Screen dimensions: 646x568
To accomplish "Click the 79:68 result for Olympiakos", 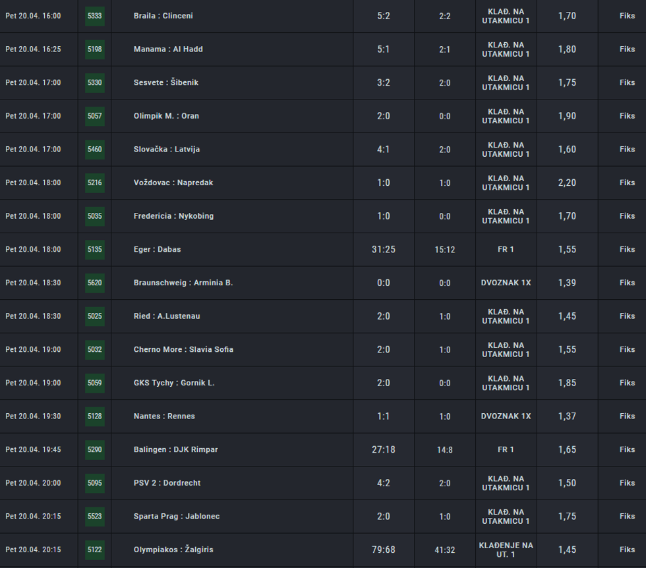I will (383, 550).
